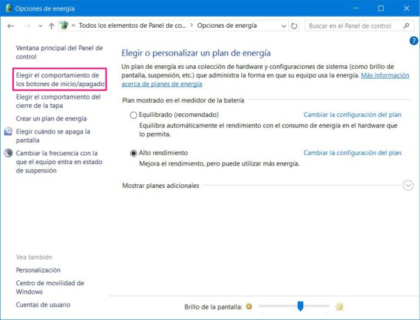Screen dimensions: 420x320
Task: Change plan settings for Alto rendimiento
Action: 353,153
